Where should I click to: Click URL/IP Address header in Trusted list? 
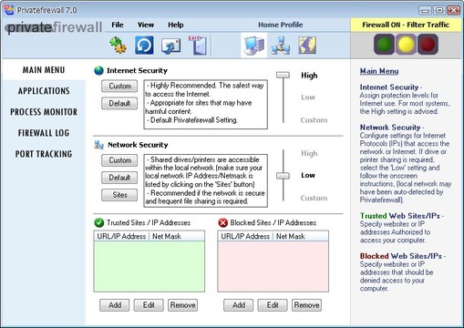[x=121, y=236]
